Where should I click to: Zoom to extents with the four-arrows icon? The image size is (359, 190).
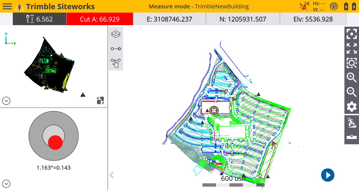(352, 48)
